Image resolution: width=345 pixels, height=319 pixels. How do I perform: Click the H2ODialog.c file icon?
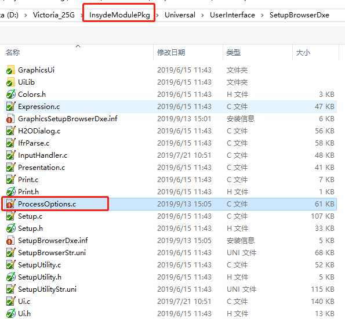pyautogui.click(x=10, y=130)
